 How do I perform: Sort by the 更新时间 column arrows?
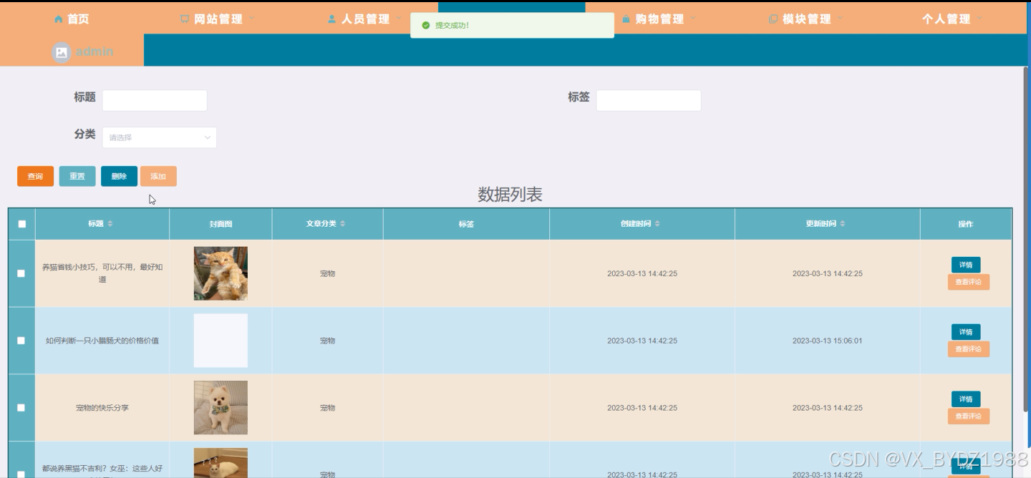(843, 224)
